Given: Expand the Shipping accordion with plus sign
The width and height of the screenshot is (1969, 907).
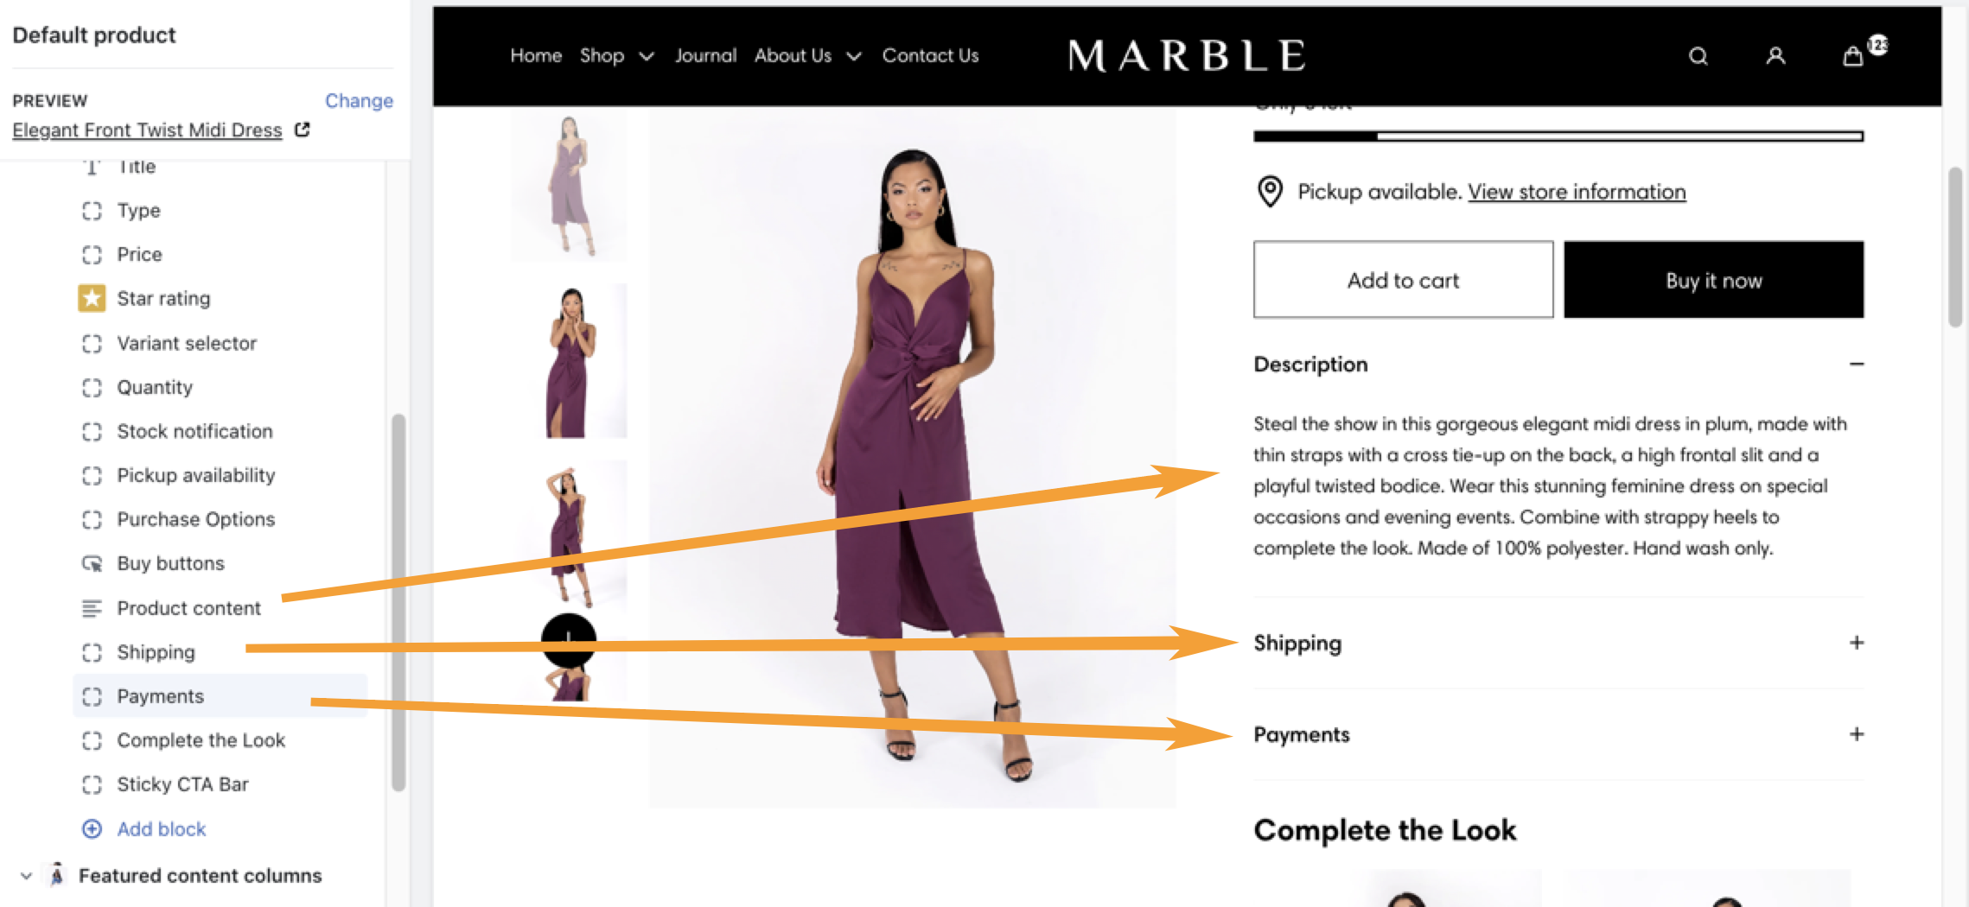Looking at the screenshot, I should (x=1856, y=643).
